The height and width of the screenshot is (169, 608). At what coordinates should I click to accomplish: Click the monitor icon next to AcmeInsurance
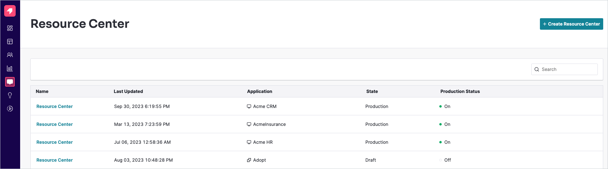point(249,124)
